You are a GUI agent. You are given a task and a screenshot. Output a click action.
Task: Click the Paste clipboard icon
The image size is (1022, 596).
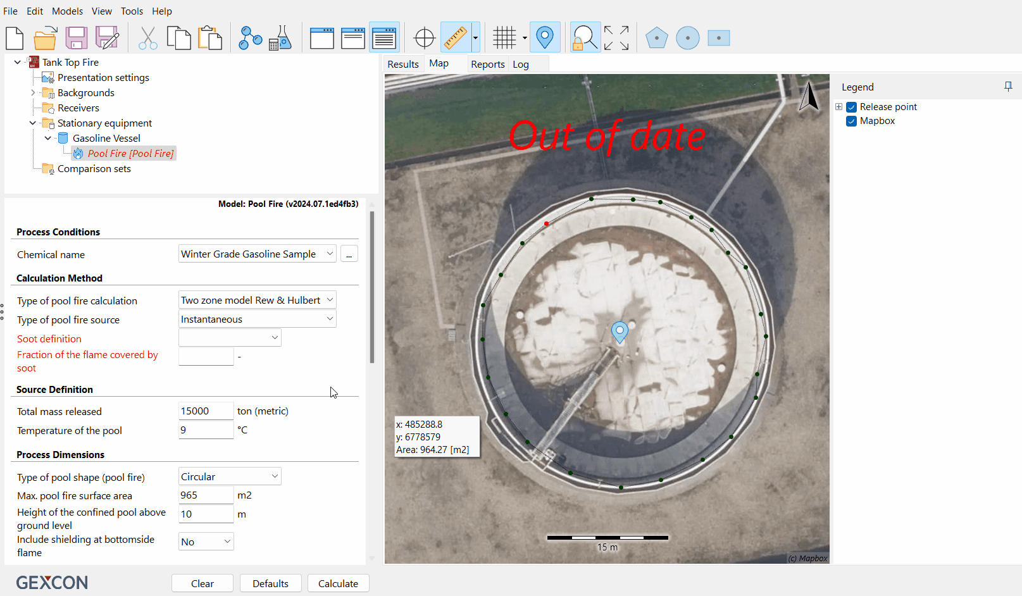(210, 38)
